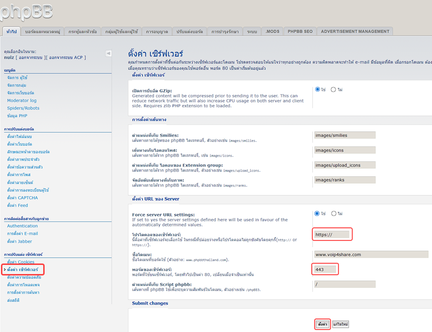
Task: Select 'ไม่' for GZip compression
Action: point(334,90)
